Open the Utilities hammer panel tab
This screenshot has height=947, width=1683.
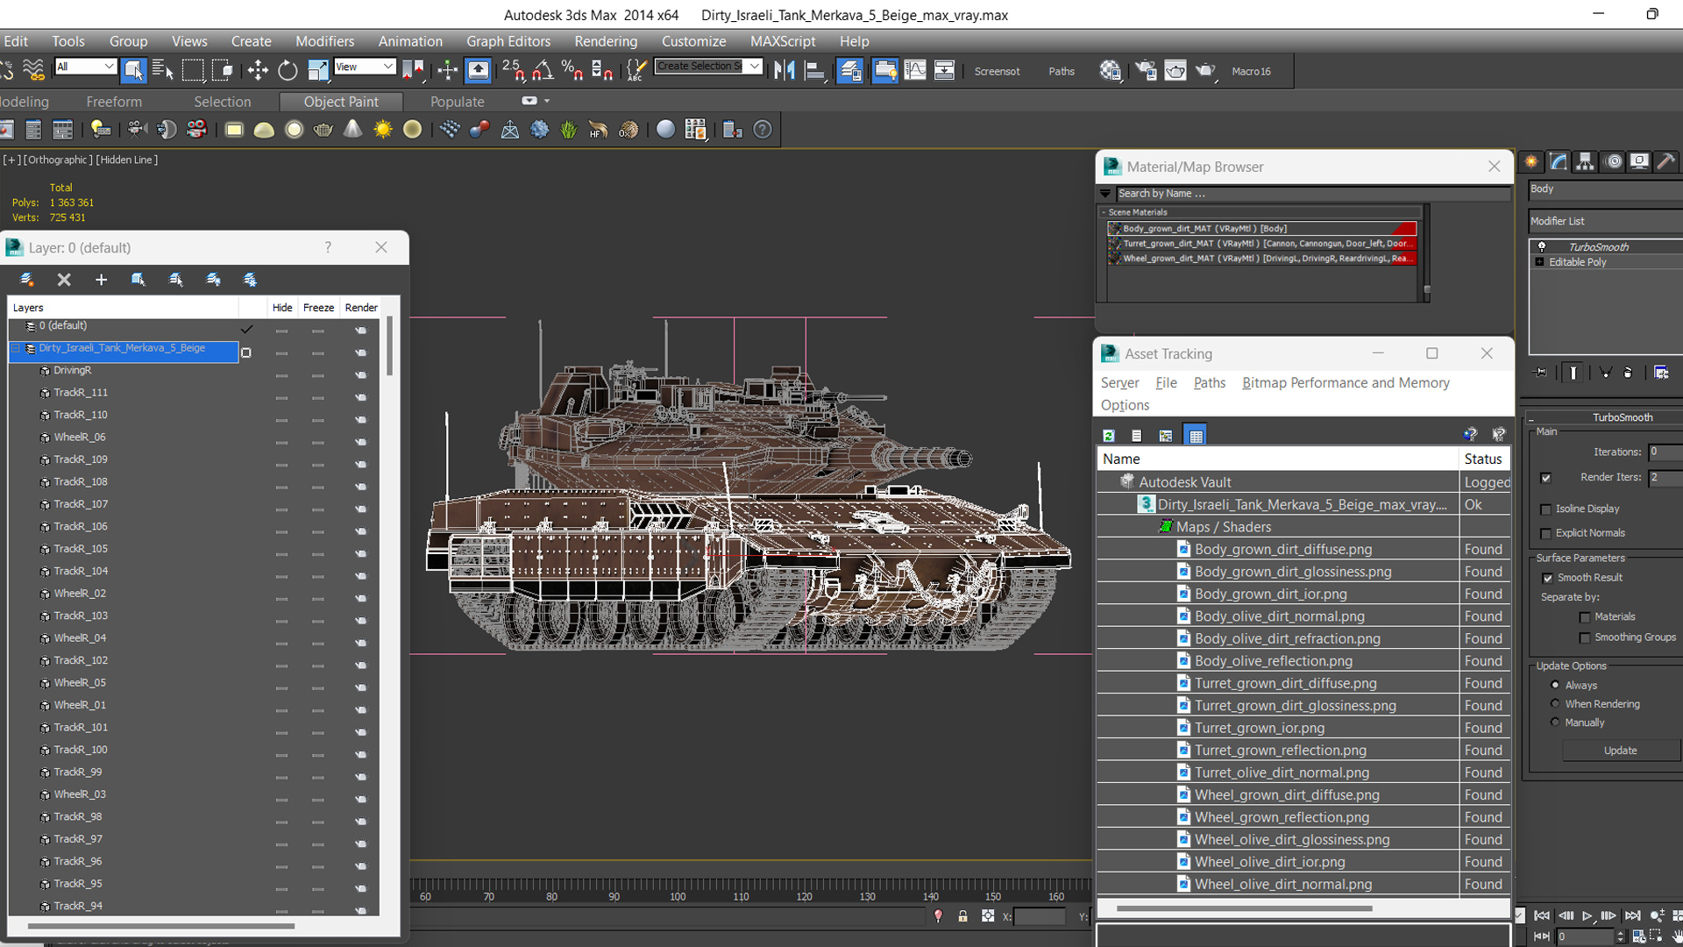[1666, 161]
